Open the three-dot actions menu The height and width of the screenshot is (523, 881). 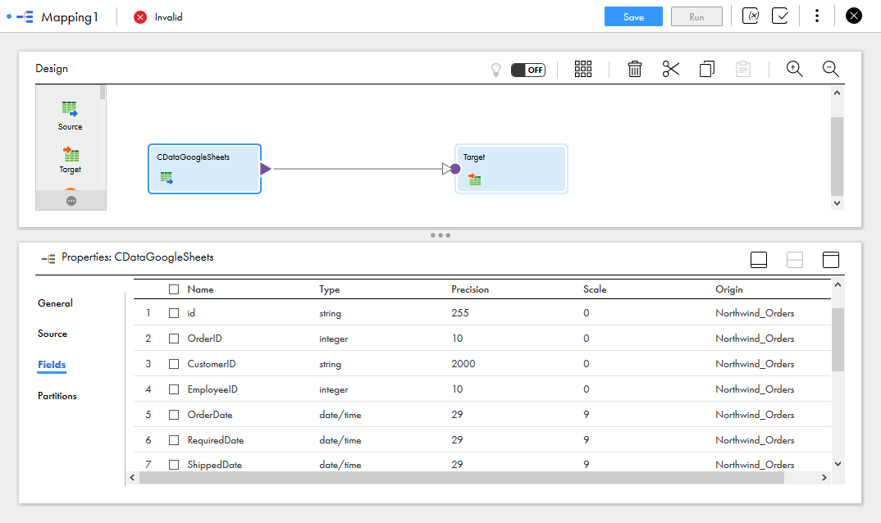tap(817, 16)
